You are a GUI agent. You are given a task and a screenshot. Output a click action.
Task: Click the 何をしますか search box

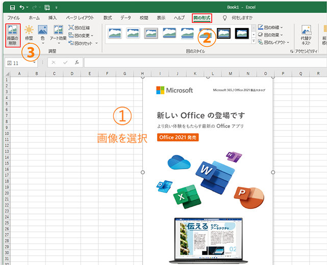[x=242, y=18]
